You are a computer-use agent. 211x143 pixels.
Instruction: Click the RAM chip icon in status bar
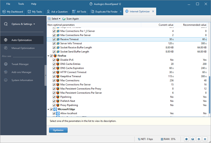[x=162, y=139]
